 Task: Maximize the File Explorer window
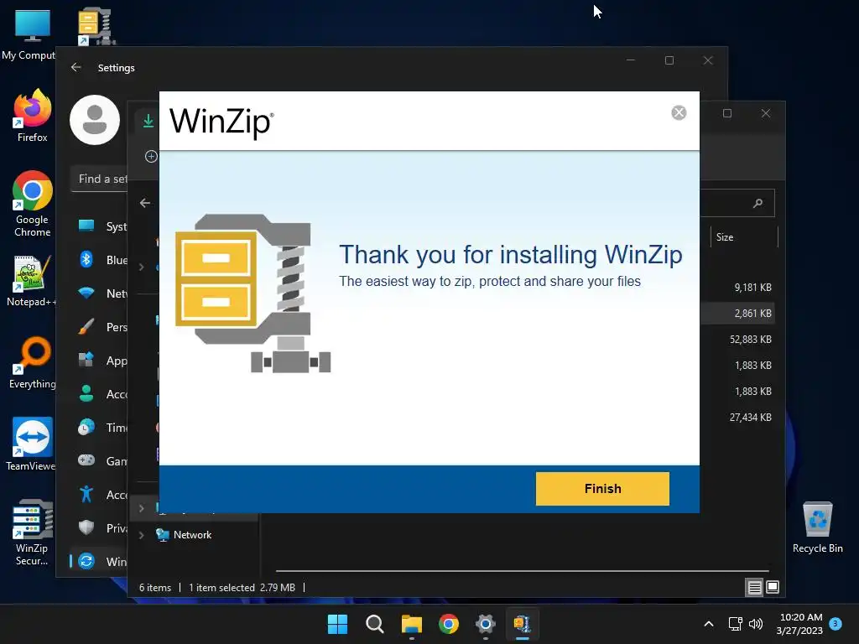pyautogui.click(x=727, y=113)
